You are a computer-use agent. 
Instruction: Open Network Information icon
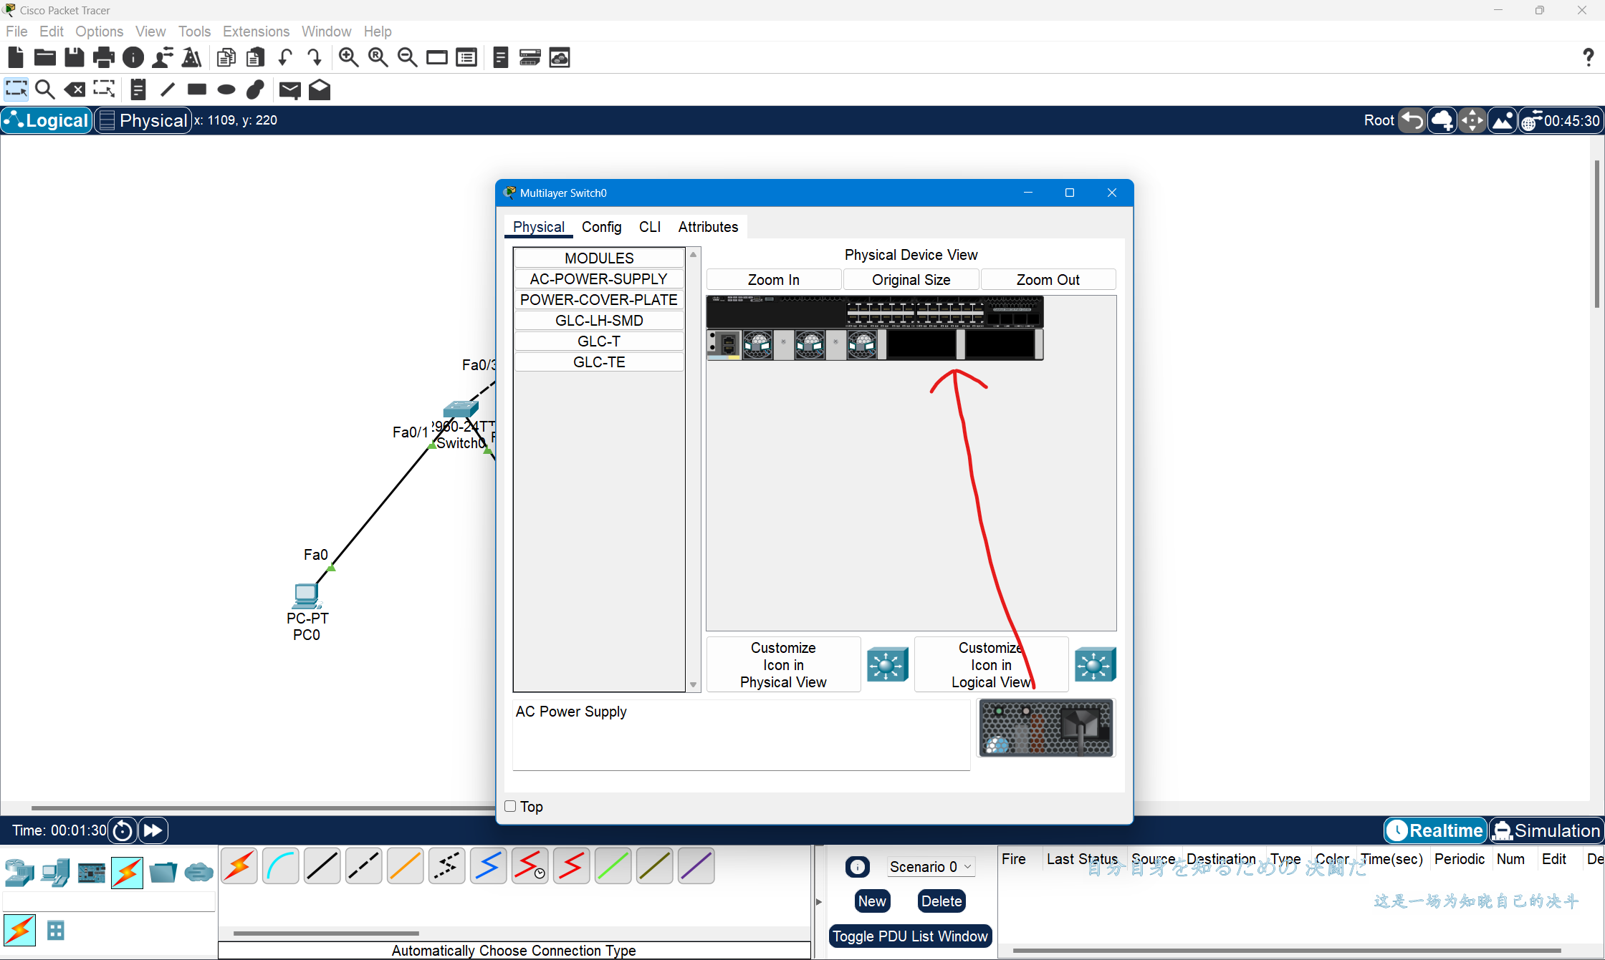(133, 57)
